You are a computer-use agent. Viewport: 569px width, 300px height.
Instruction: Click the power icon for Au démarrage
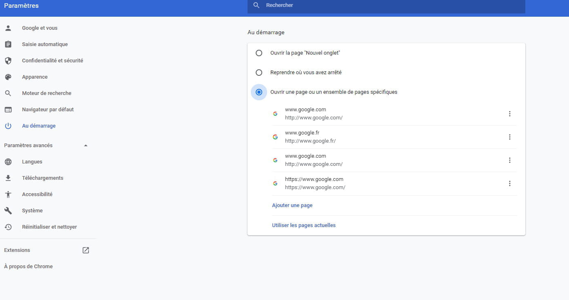[8, 126]
